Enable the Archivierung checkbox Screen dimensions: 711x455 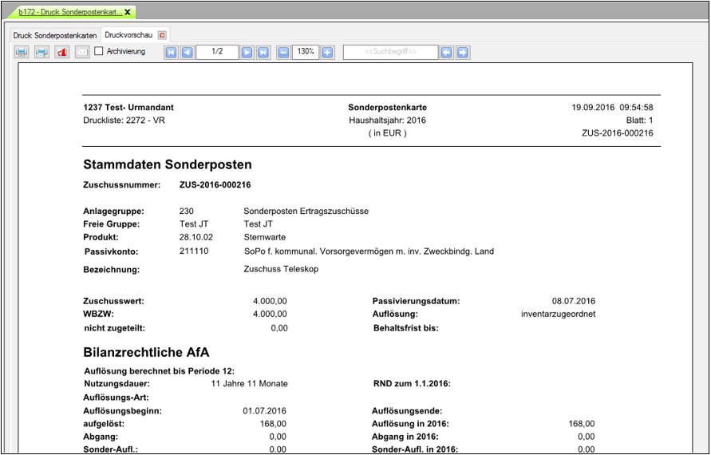click(x=99, y=51)
